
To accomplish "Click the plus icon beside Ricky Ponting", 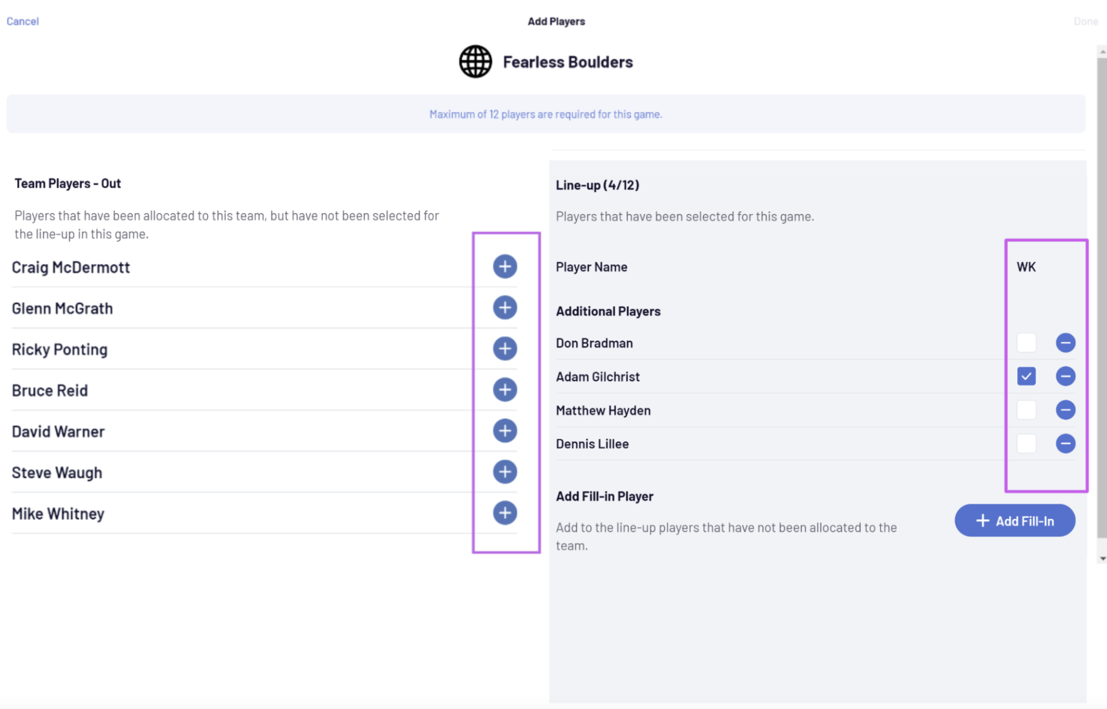I will point(505,348).
